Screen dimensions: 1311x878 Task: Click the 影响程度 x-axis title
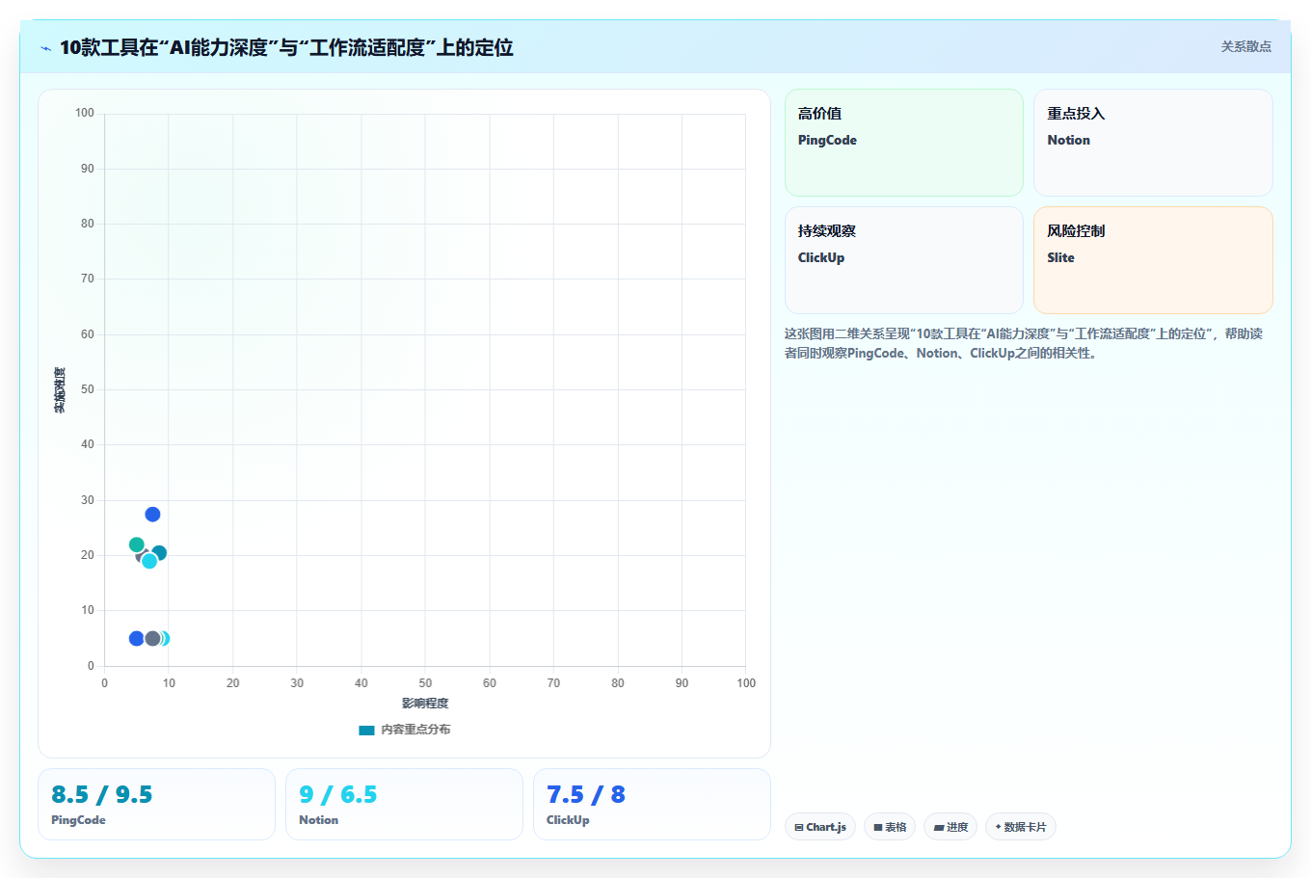pyautogui.click(x=425, y=704)
